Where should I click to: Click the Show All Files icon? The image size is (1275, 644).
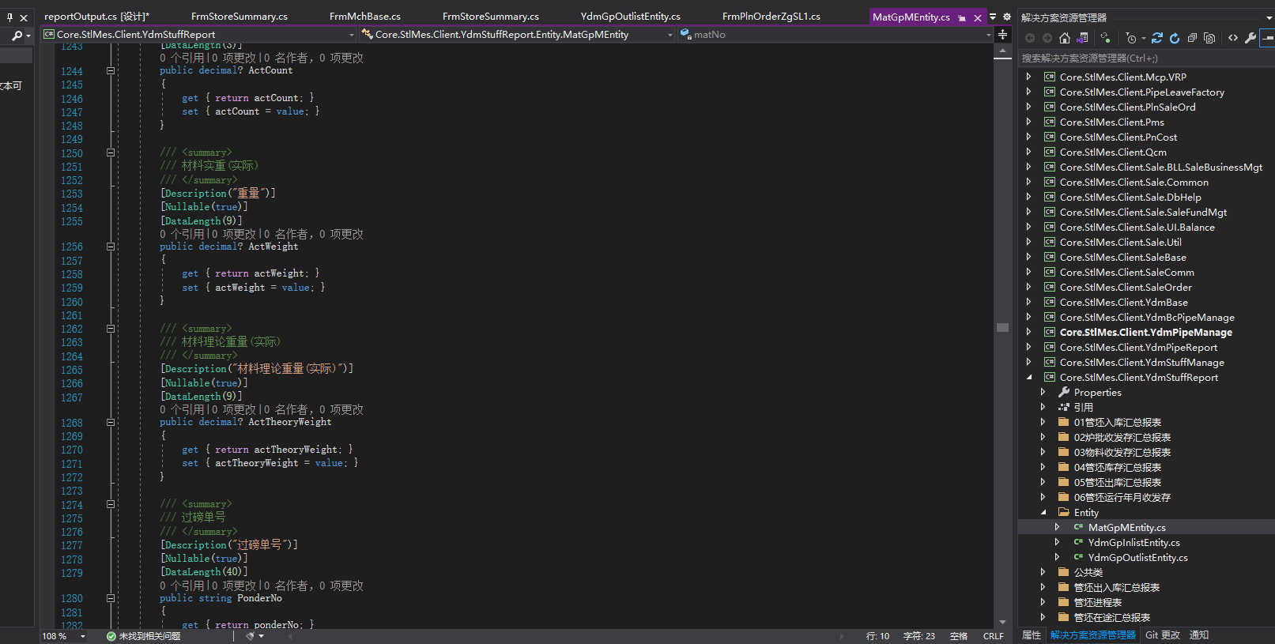[1209, 38]
